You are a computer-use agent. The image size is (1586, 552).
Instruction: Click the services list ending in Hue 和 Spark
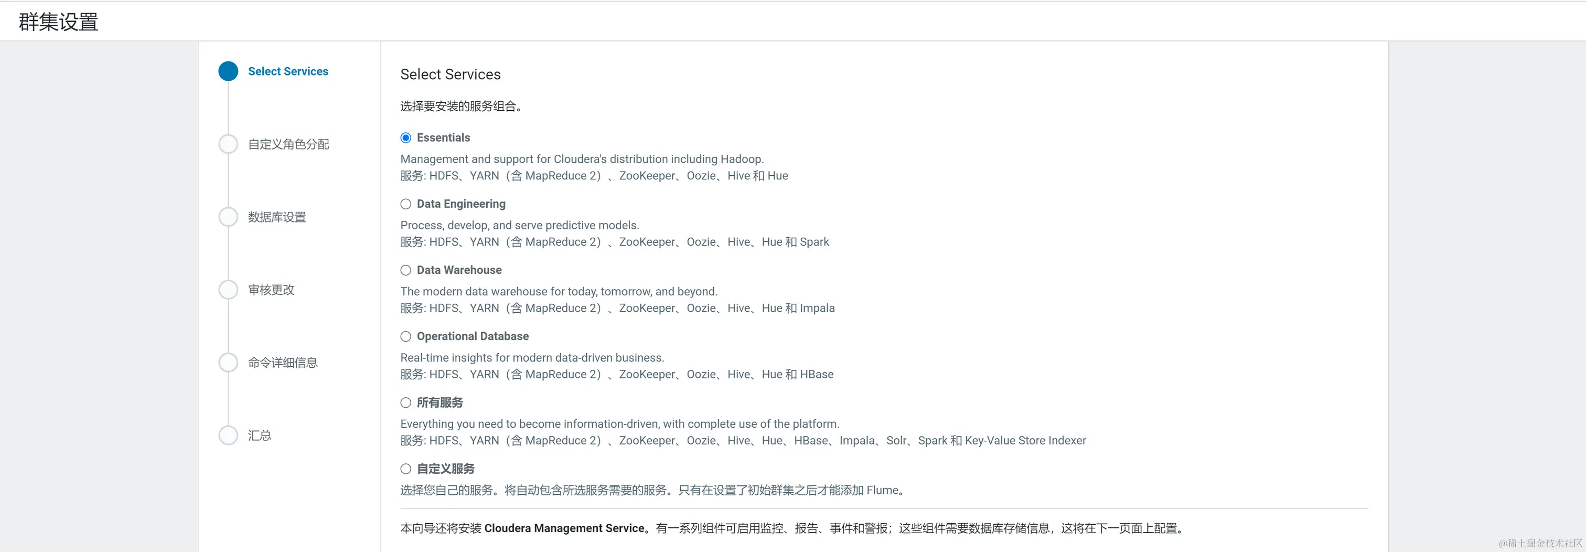click(615, 242)
